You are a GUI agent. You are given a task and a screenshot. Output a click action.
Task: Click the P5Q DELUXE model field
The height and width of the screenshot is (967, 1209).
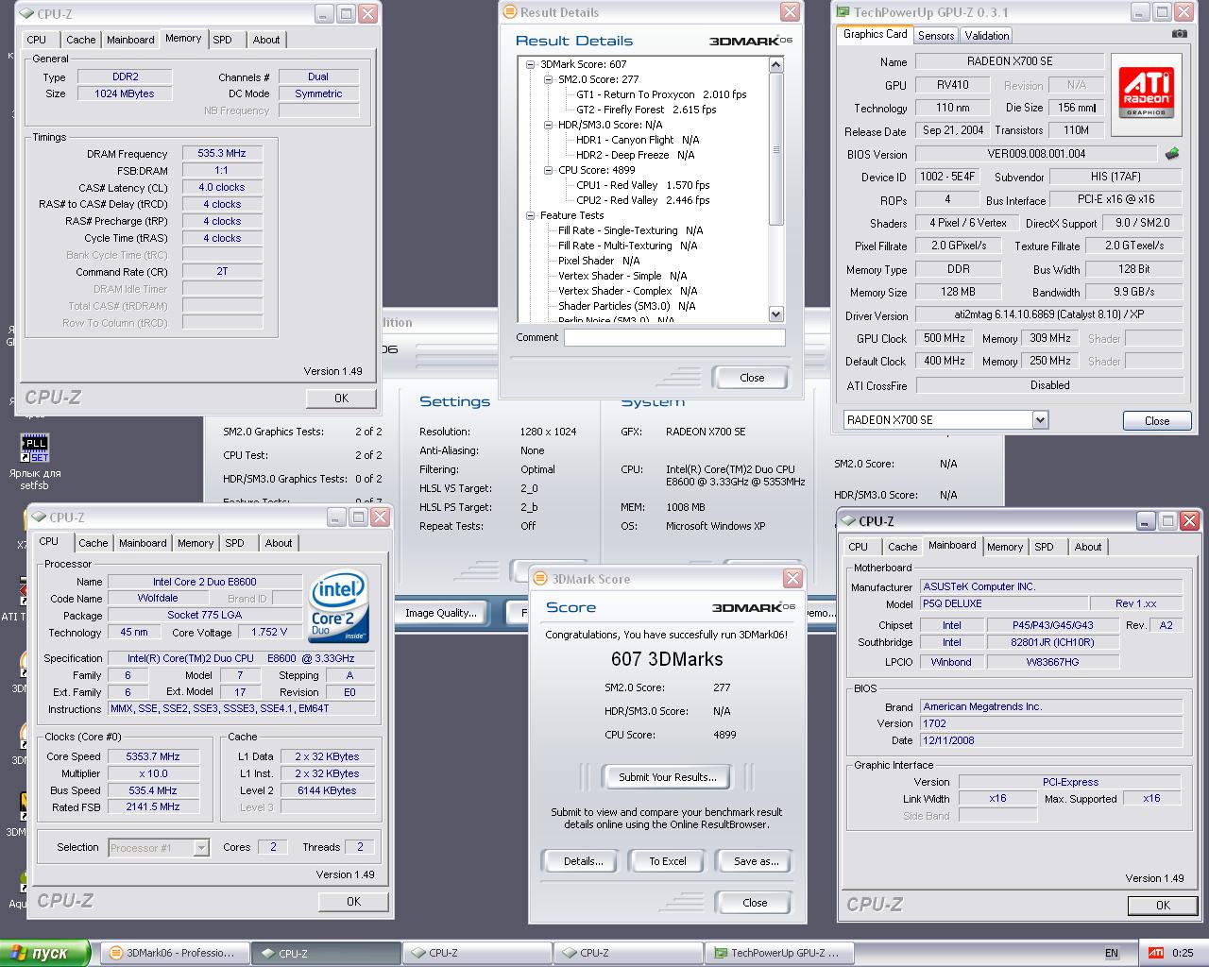pyautogui.click(x=1002, y=603)
